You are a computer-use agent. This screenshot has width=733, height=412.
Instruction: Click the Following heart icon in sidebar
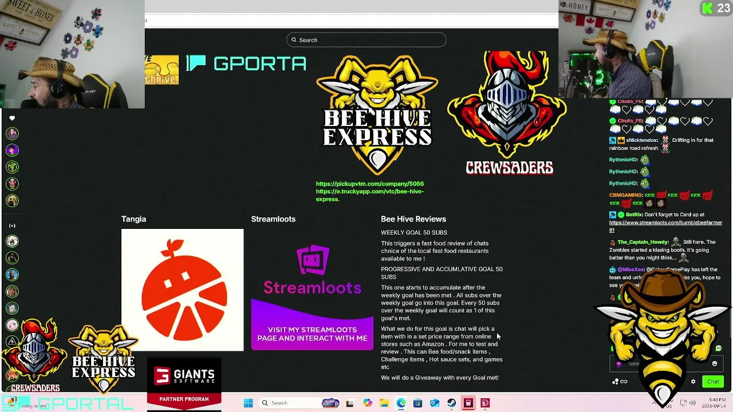pos(12,118)
